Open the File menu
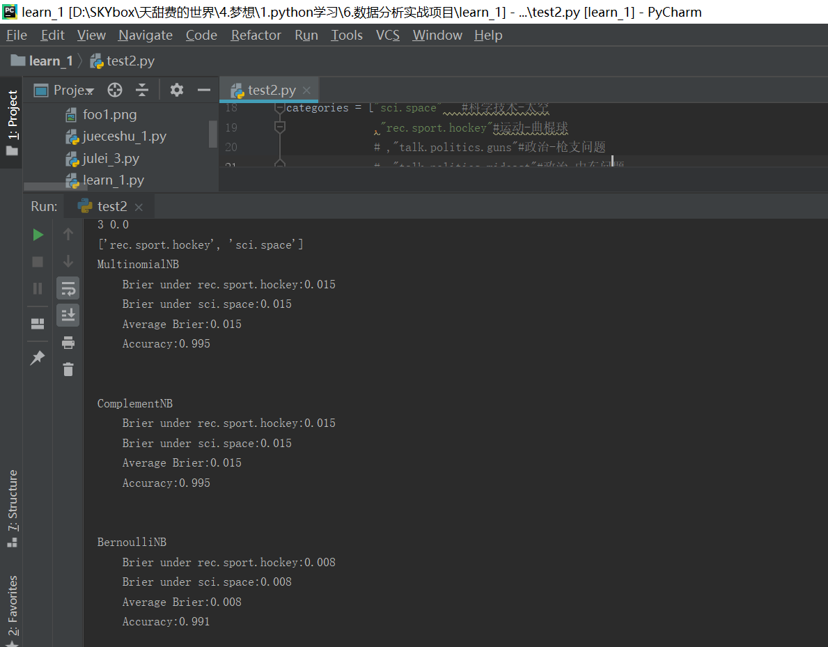The height and width of the screenshot is (647, 828). (17, 36)
